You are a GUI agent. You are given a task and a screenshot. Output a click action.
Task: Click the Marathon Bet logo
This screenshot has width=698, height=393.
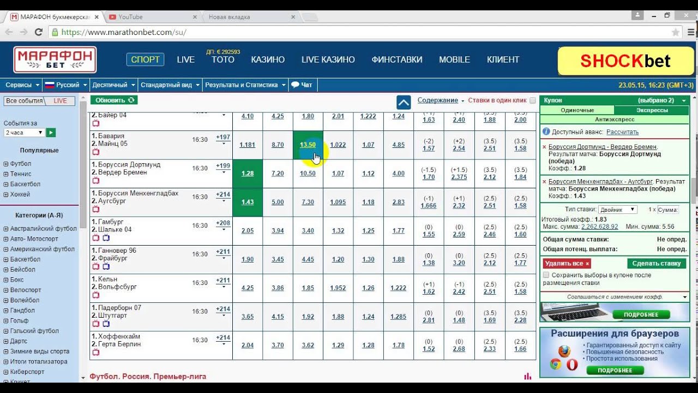click(x=55, y=59)
